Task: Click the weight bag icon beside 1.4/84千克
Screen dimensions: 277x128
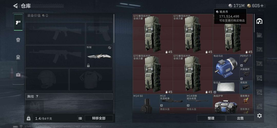Action: click(29, 118)
